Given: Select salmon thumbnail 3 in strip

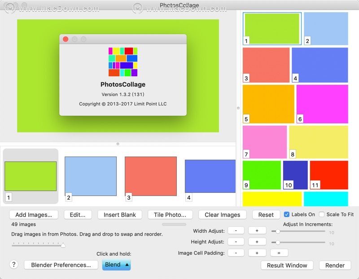Looking at the screenshot, I should point(151,176).
